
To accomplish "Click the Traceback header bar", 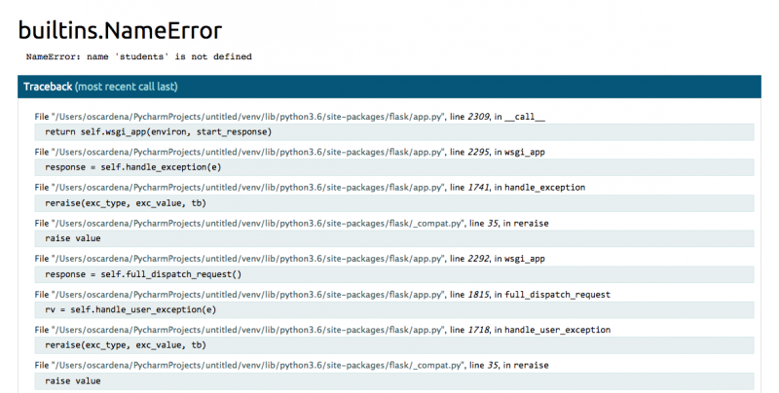I will pos(389,87).
